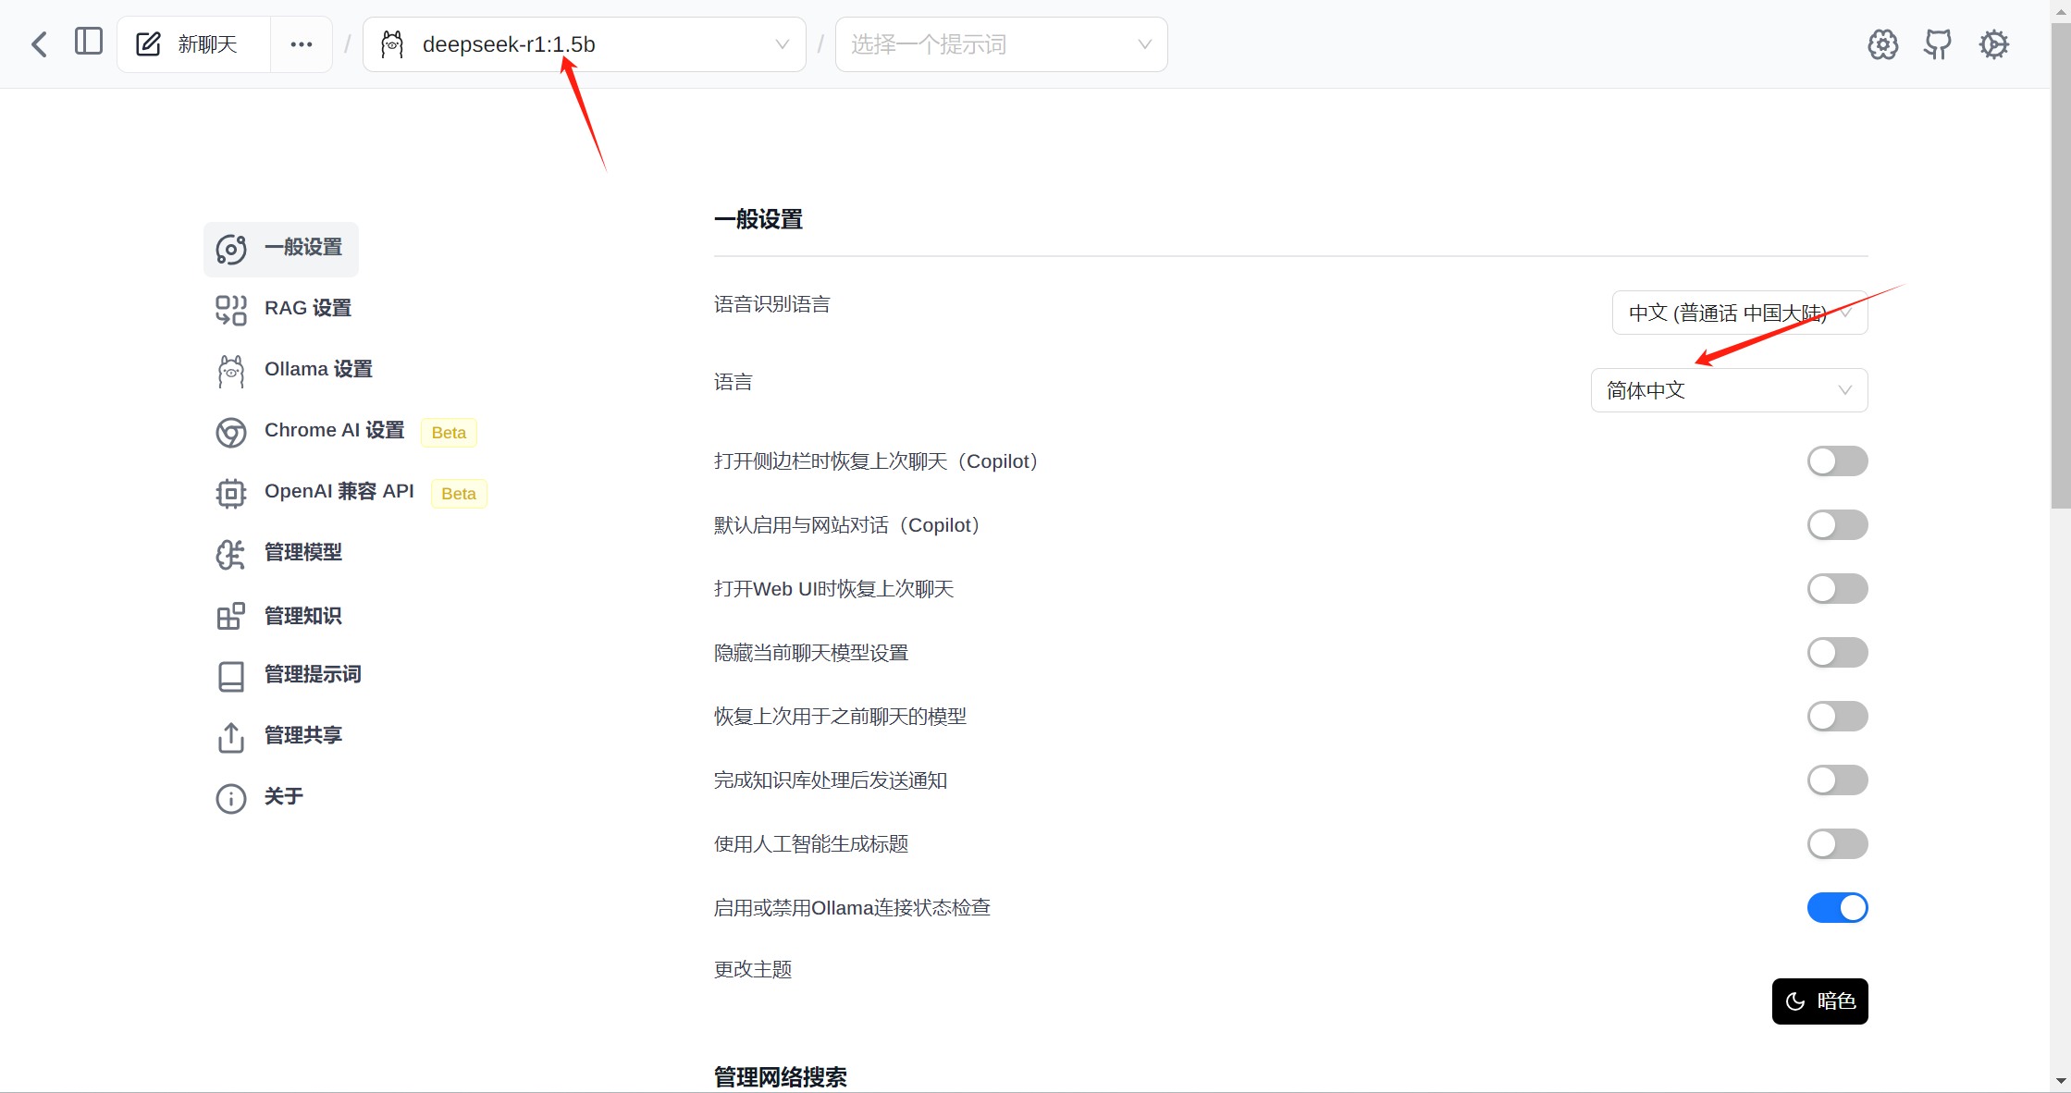Click the Ollama llama icon in sidebar
Viewport: 2071px width, 1093px height.
(x=231, y=371)
